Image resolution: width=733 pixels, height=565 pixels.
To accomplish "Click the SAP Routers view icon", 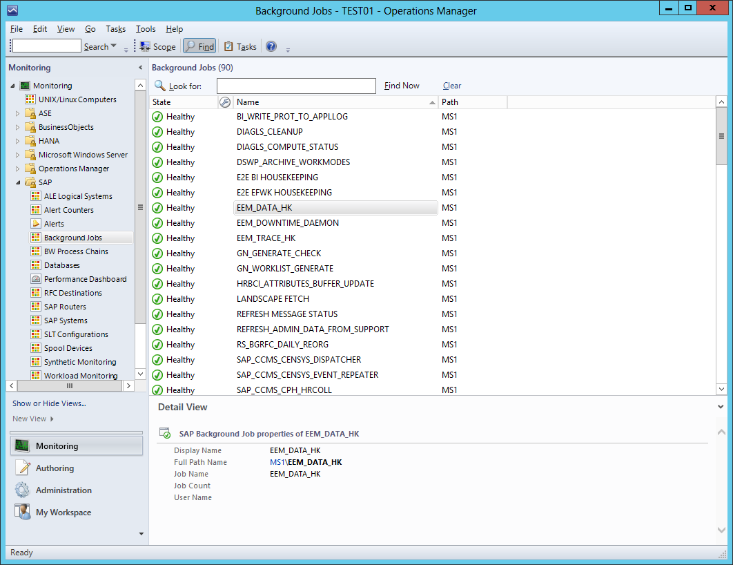I will (35, 307).
